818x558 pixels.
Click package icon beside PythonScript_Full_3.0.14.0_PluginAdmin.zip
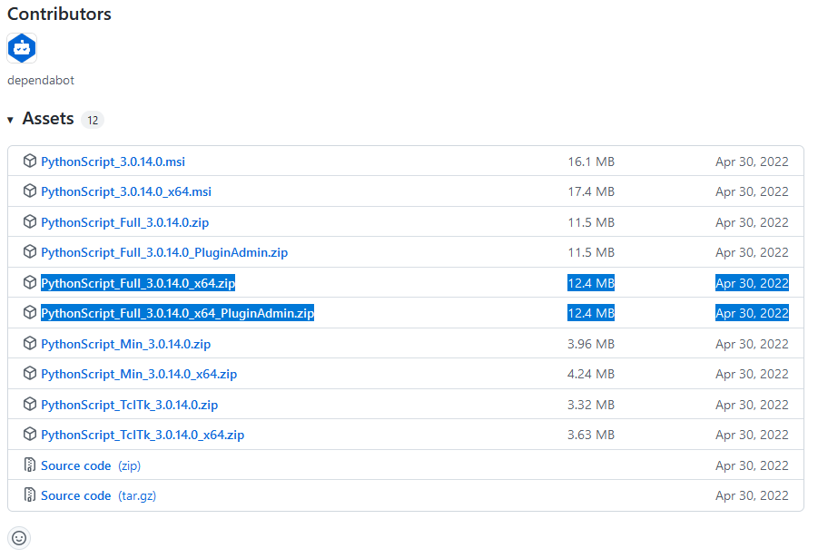30,251
